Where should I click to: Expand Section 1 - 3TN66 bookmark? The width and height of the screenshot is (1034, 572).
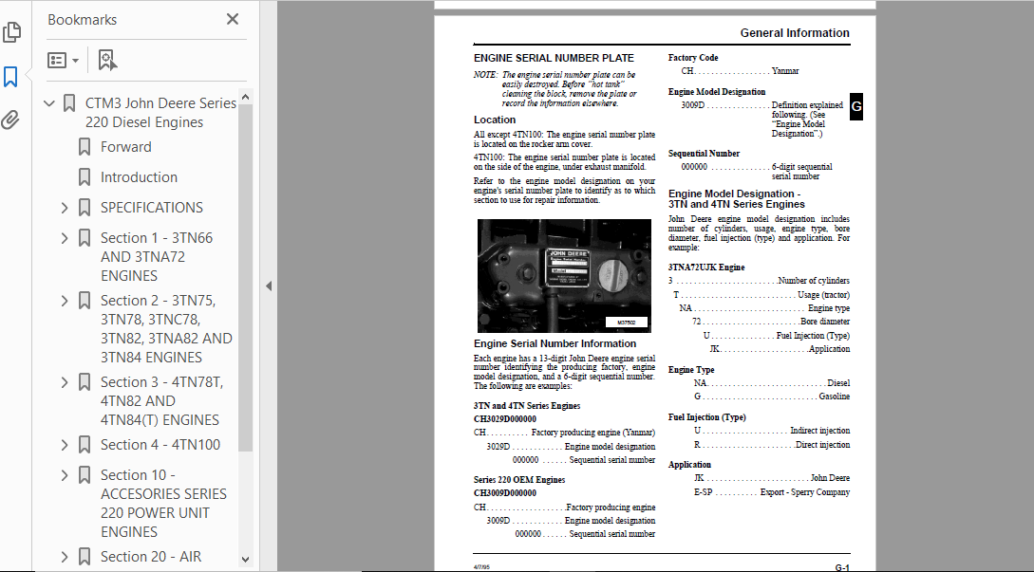65,238
